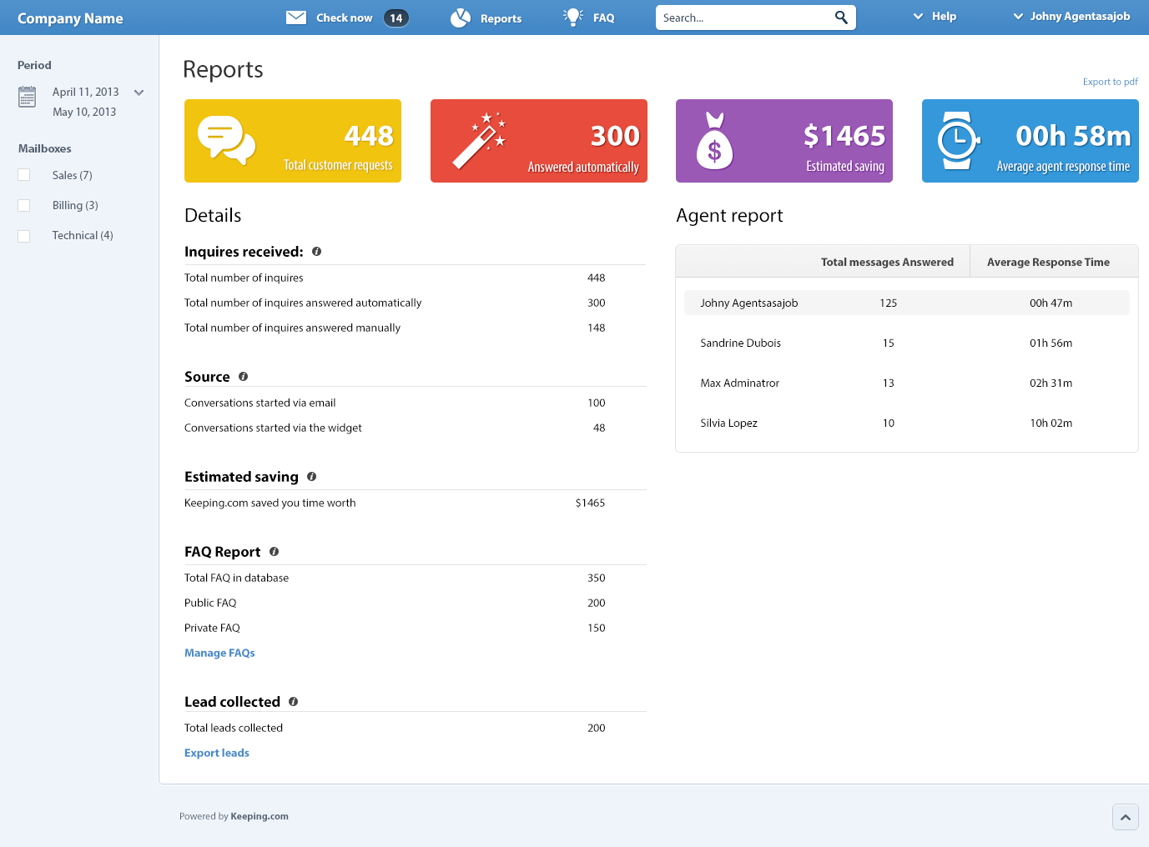Click 10h 02m response time value

[1051, 423]
